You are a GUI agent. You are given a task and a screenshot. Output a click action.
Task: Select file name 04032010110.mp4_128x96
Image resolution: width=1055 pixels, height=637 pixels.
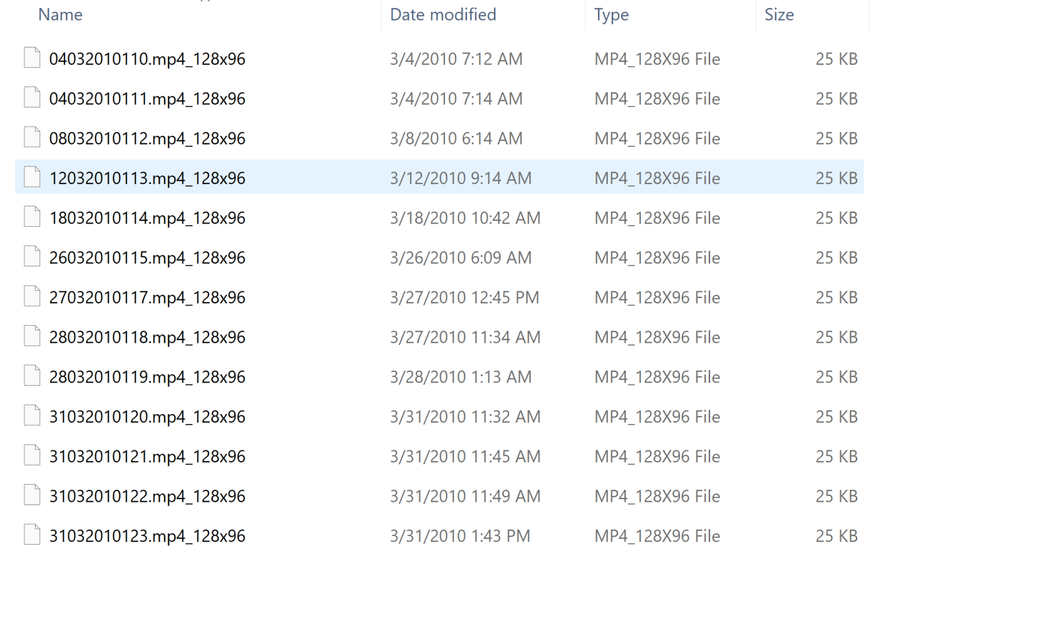[147, 59]
